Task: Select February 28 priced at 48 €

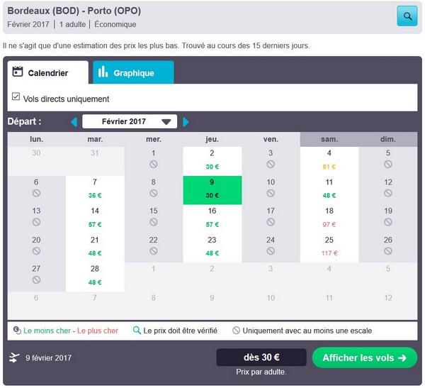Action: click(95, 276)
